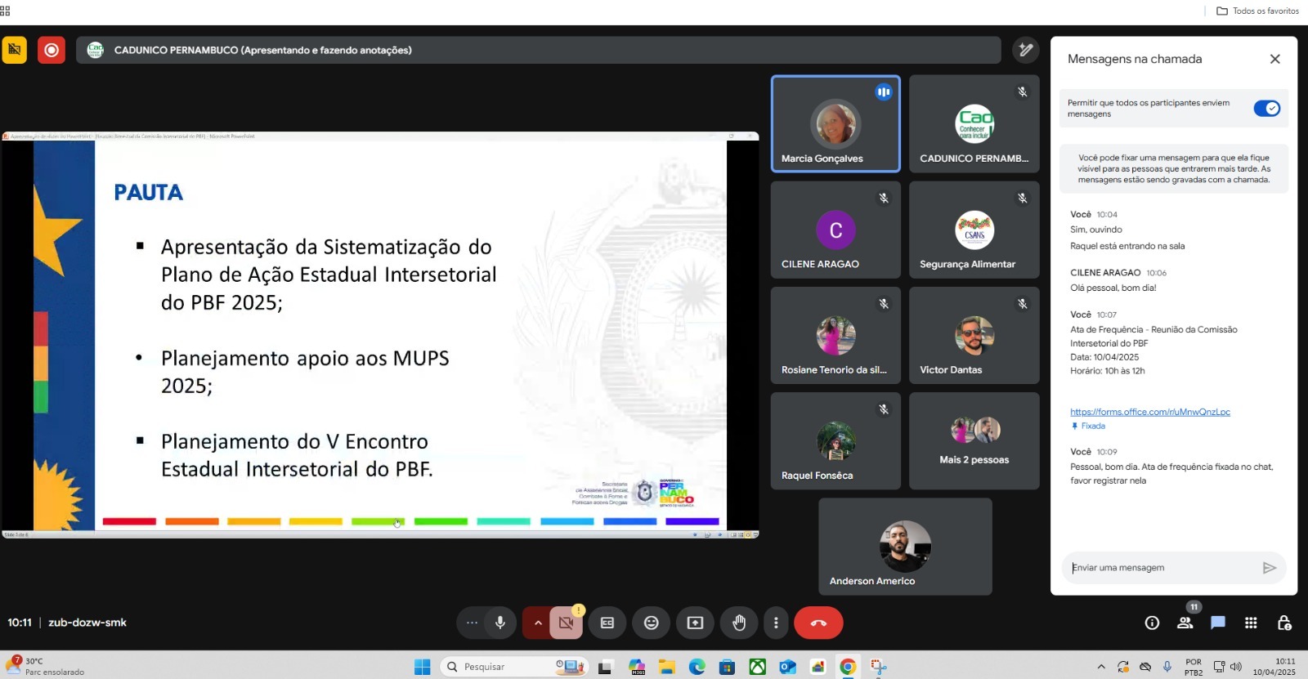Screen dimensions: 1308x679
Task: Open the three-dot more options menu
Action: point(776,623)
